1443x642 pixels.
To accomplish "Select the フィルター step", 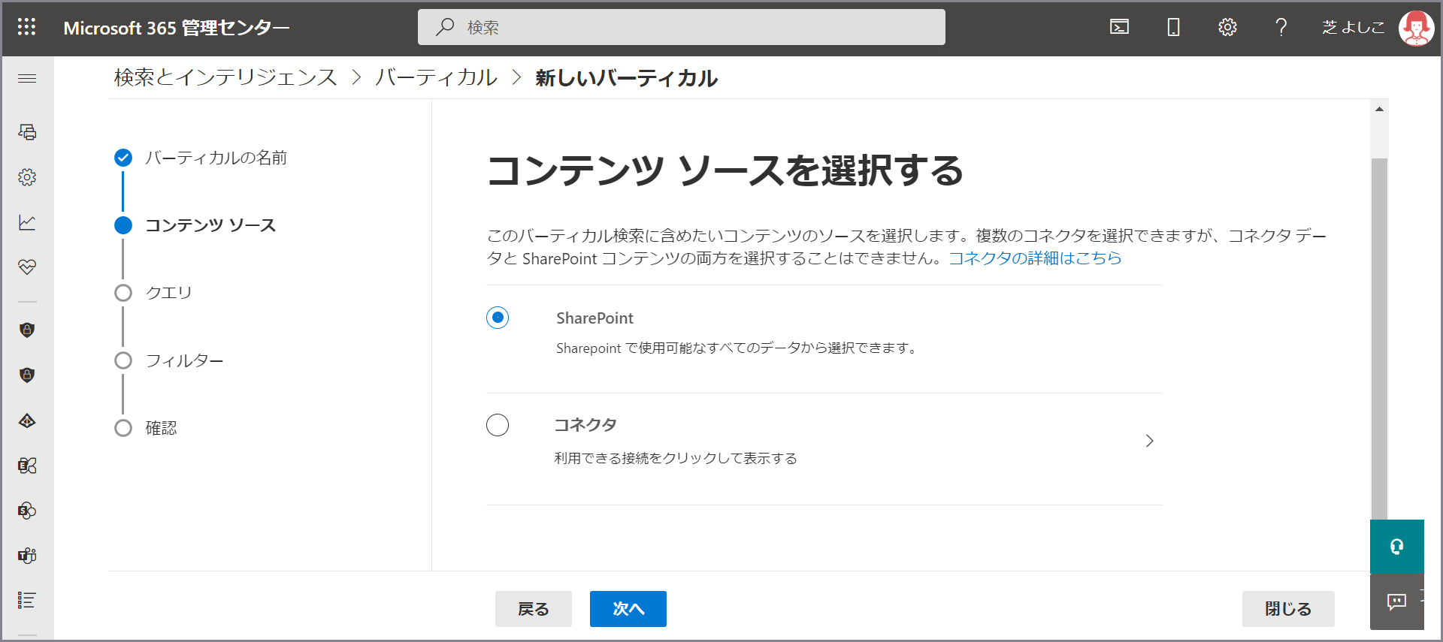I will [x=184, y=360].
